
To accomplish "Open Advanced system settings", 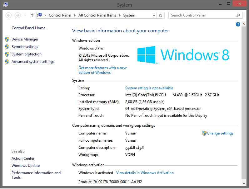I will [x=33, y=62].
